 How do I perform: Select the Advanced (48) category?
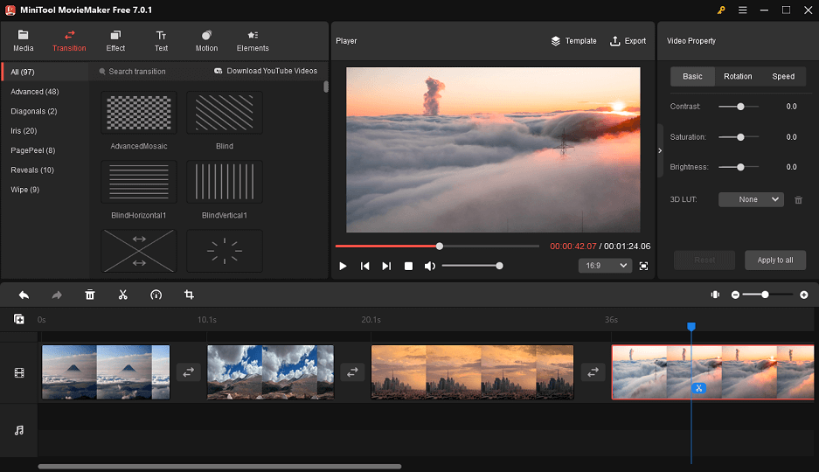point(34,92)
